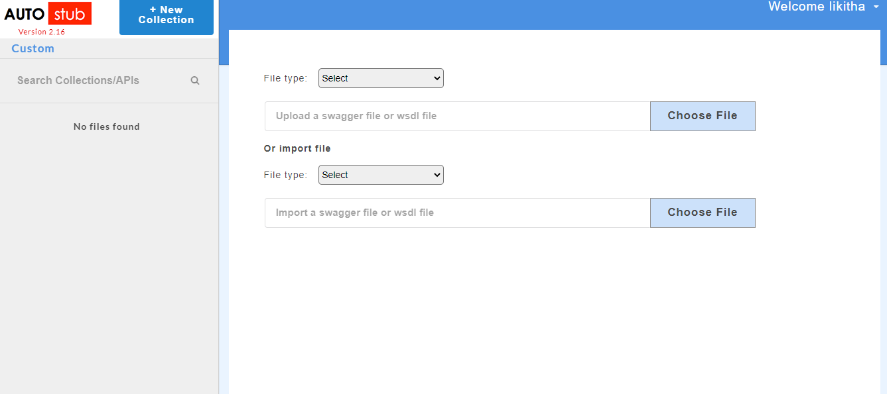Click the black 'AUTO' logo text
Viewport: 887px width, 394px height.
tap(24, 15)
